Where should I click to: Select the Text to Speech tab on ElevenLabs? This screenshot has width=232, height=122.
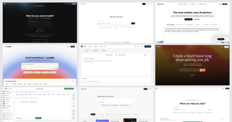point(170,25)
